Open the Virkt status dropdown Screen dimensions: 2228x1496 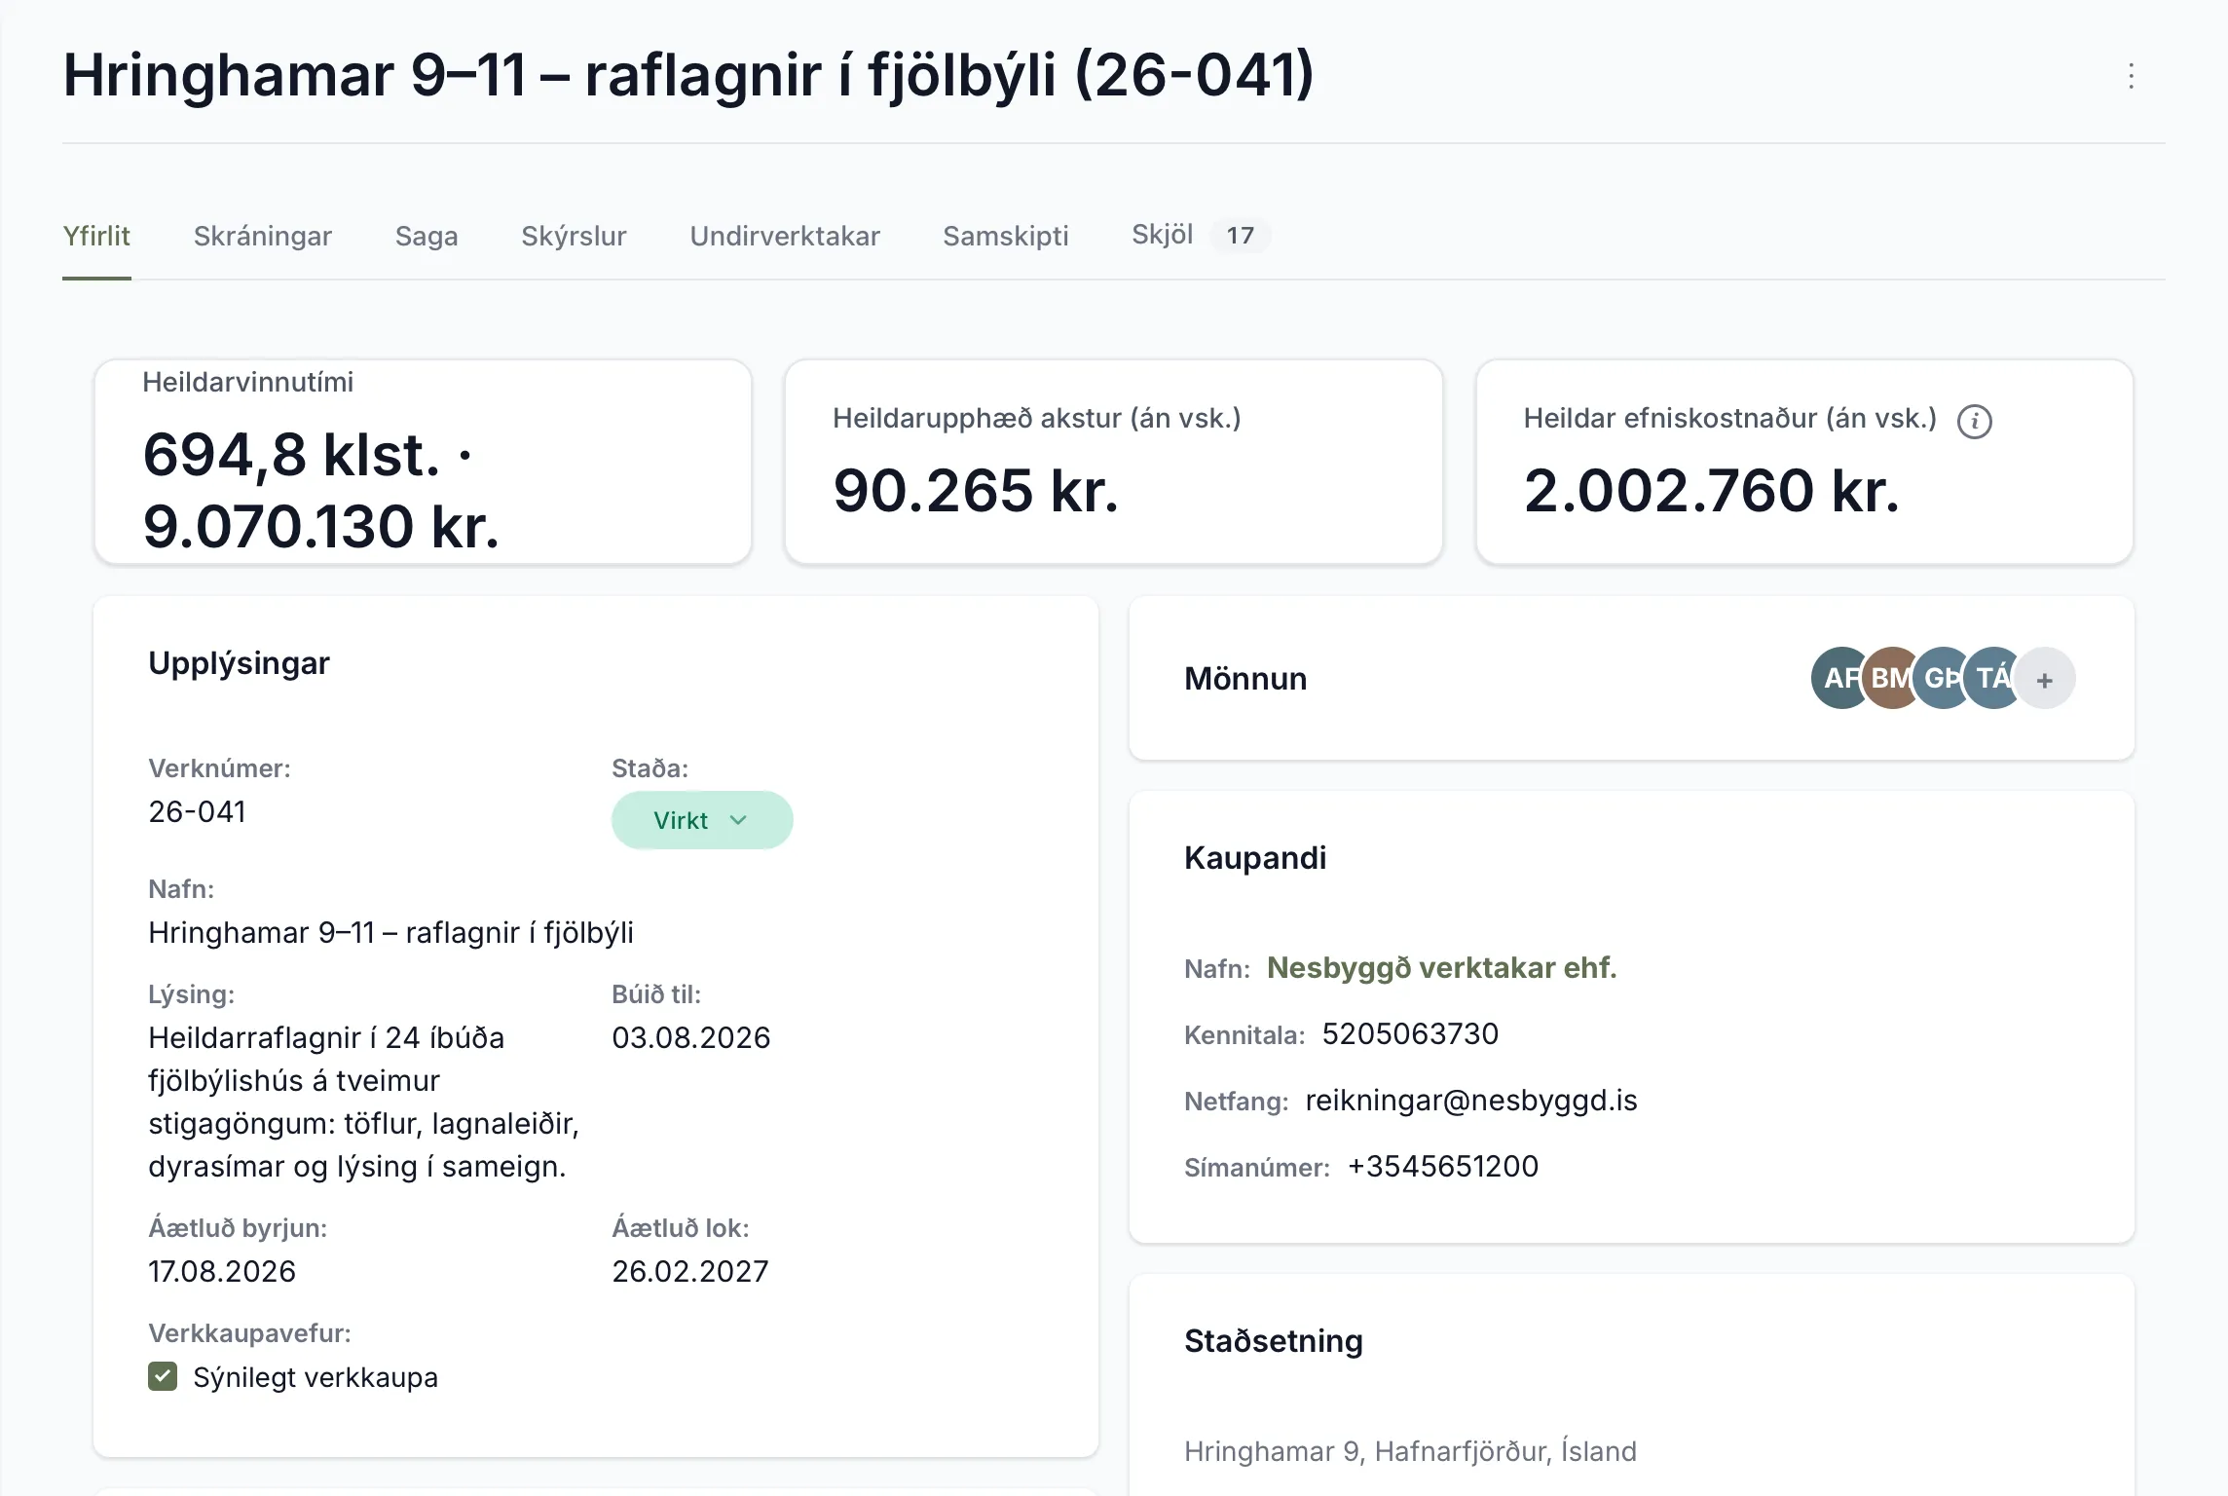pos(702,820)
